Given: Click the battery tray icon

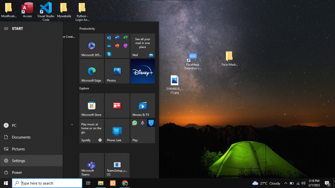Looking at the screenshot, I should (291, 183).
